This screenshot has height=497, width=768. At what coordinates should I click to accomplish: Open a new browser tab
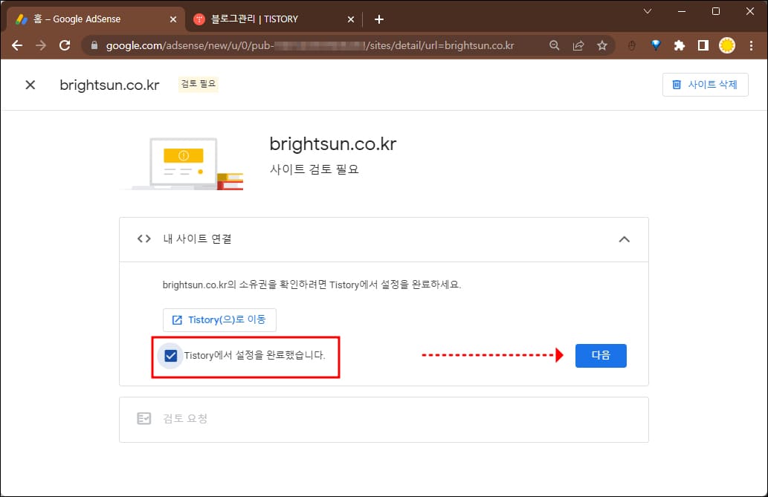tap(378, 19)
